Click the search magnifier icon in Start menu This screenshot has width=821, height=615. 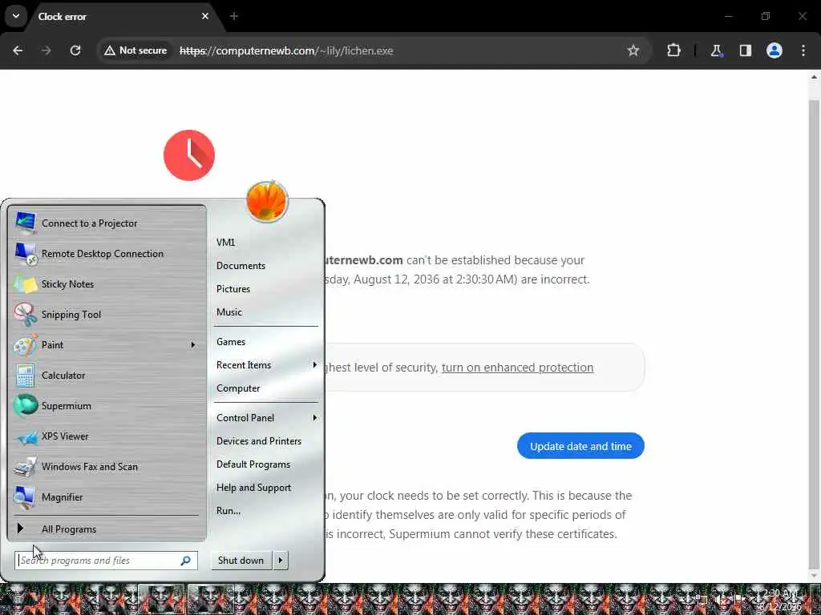185,561
